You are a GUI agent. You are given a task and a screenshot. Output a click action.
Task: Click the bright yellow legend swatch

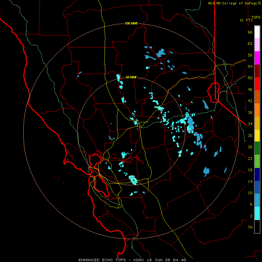point(257,136)
